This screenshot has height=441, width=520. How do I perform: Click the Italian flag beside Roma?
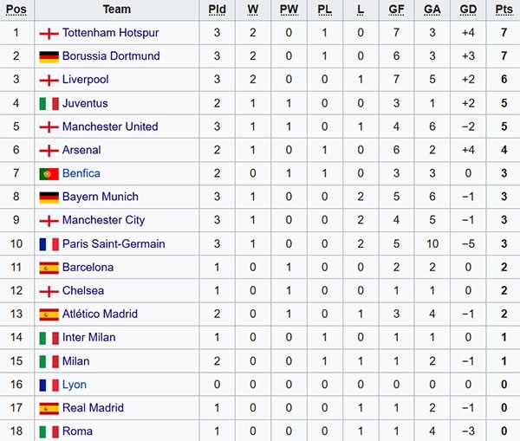(x=49, y=431)
